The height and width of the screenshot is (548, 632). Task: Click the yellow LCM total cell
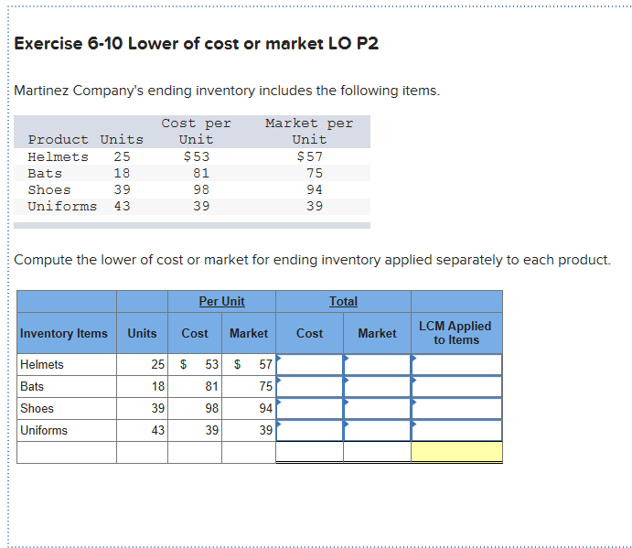point(456,452)
